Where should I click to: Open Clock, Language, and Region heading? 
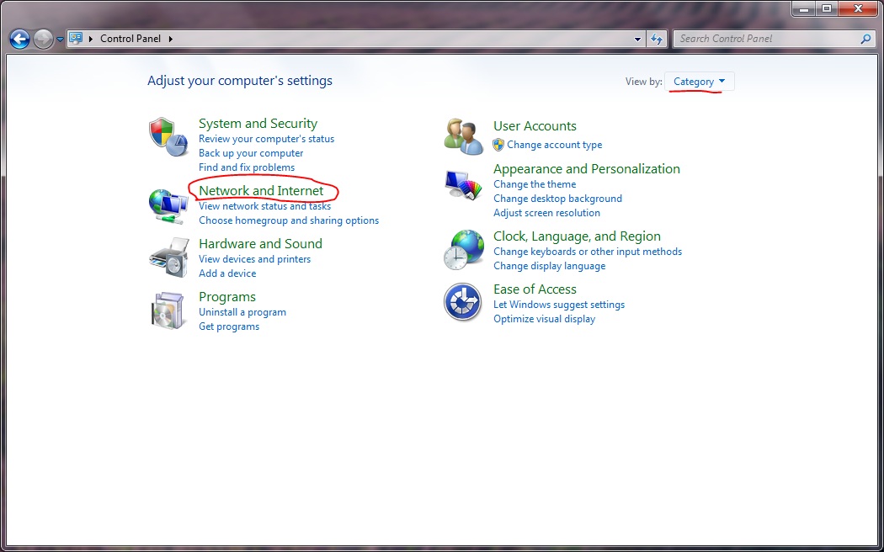(x=577, y=236)
